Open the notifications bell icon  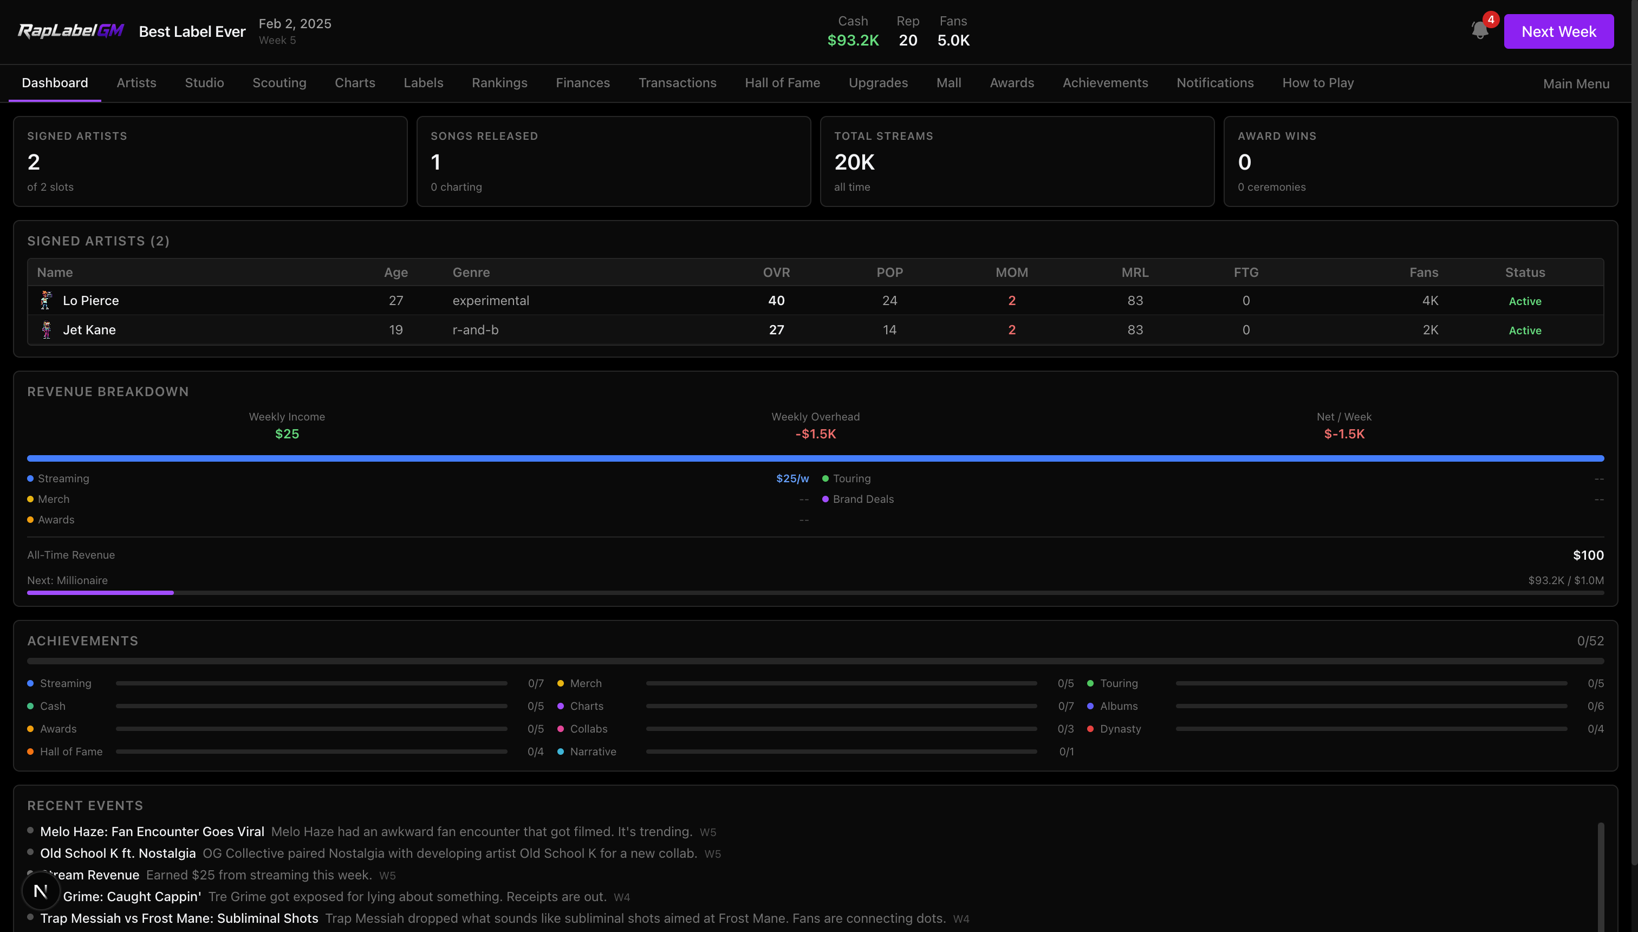[x=1479, y=31]
